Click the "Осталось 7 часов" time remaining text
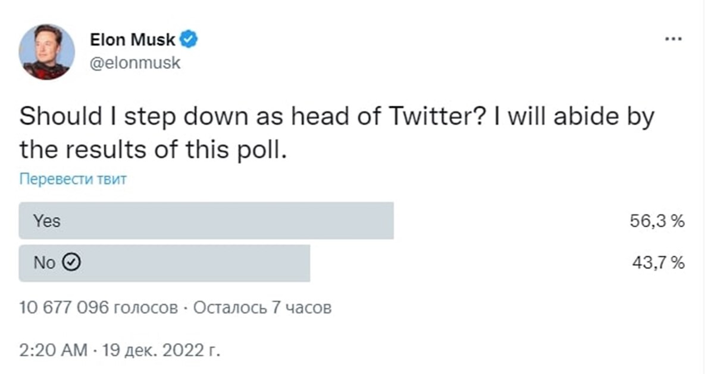714x374 pixels. (263, 308)
